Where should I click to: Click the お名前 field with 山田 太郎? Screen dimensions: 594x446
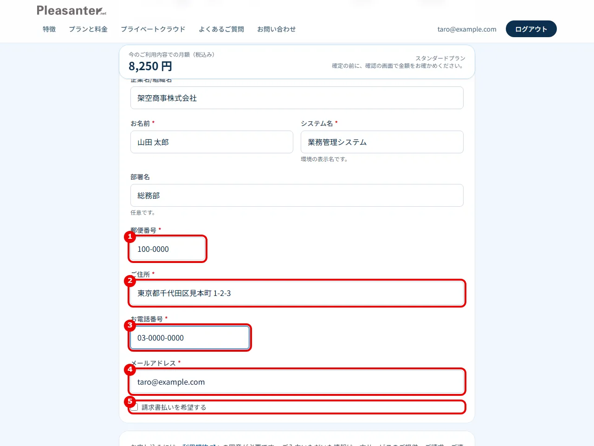coord(212,142)
